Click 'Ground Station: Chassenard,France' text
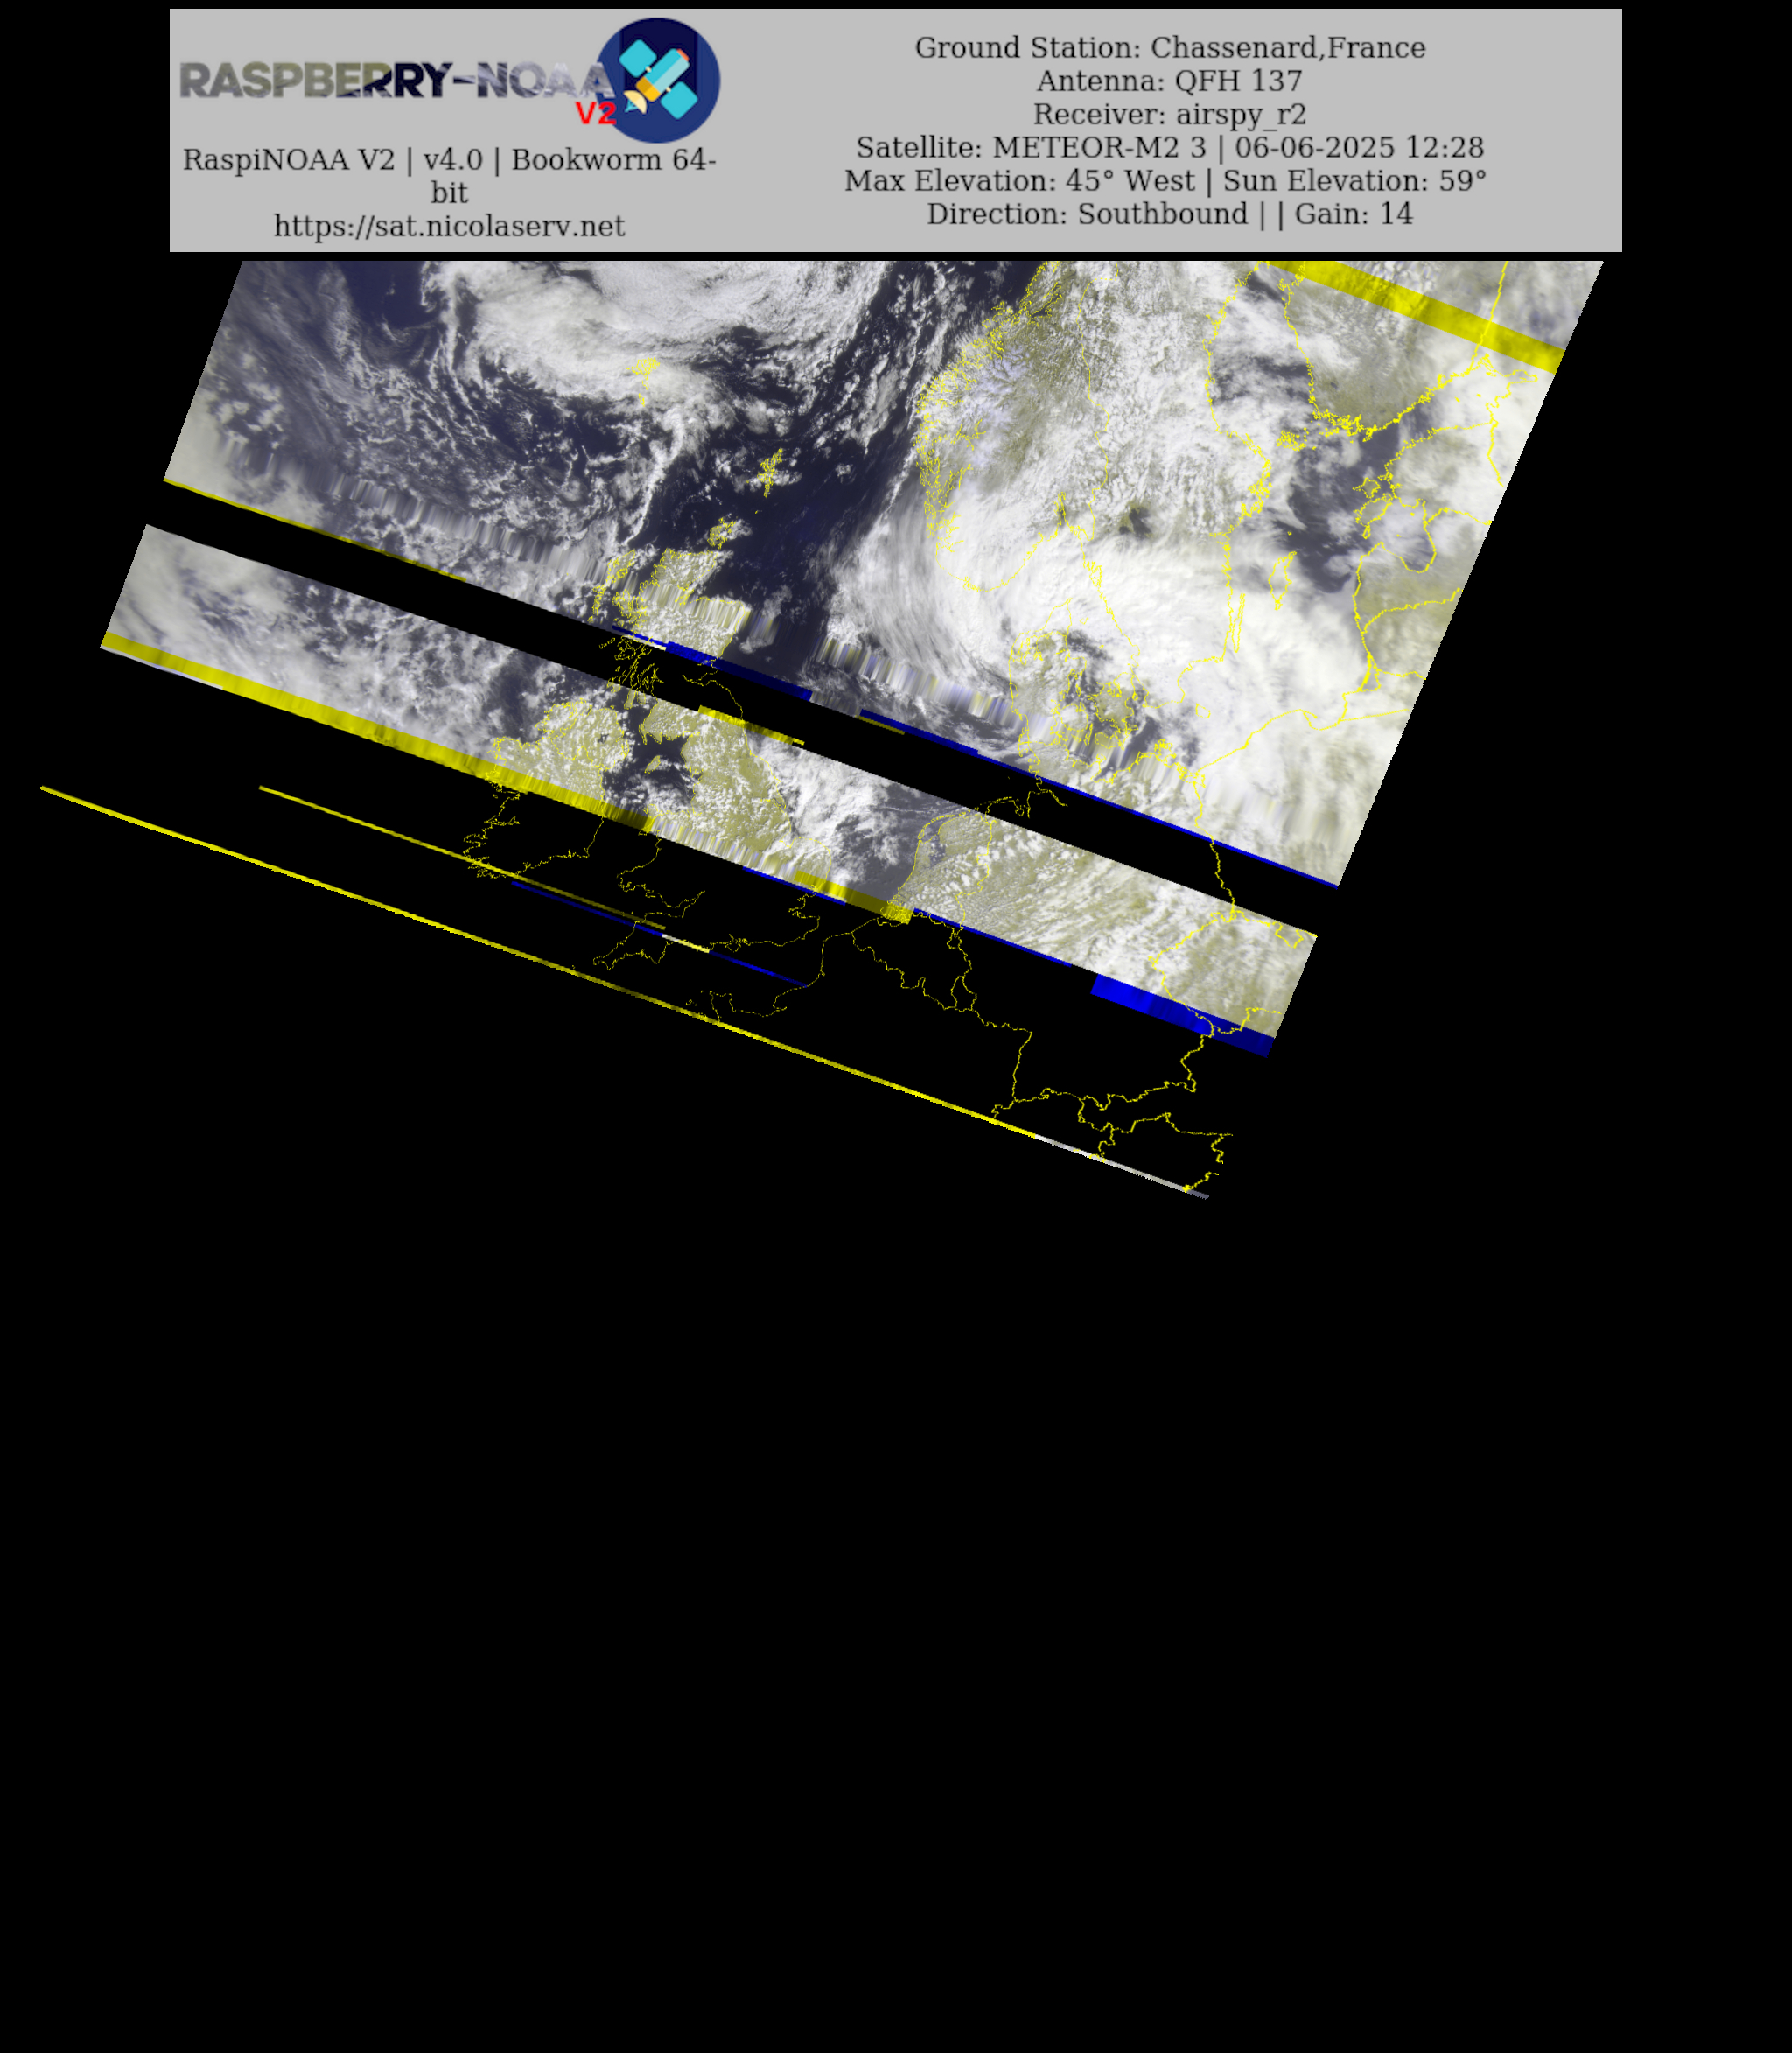 pyautogui.click(x=1170, y=47)
